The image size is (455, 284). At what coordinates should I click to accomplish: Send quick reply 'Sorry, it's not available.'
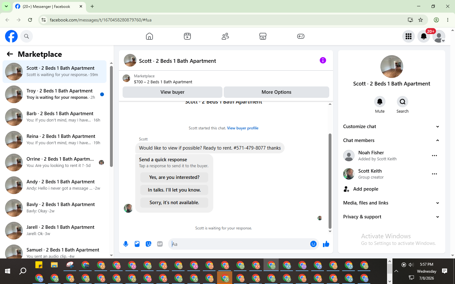click(x=174, y=203)
